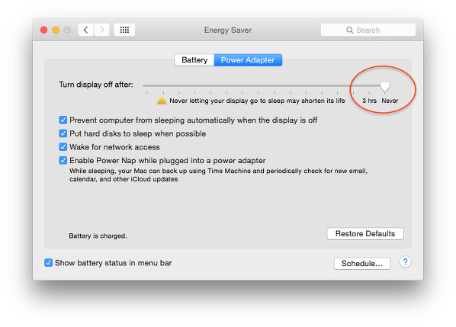456x327 pixels.
Task: Go back with the left chevron button
Action: point(86,30)
